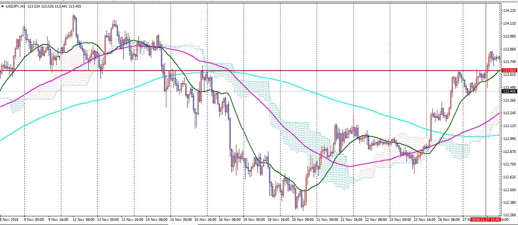Screen dimensions: 518x225
Task: Select the black 113.455 current price label
Action: 509,91
